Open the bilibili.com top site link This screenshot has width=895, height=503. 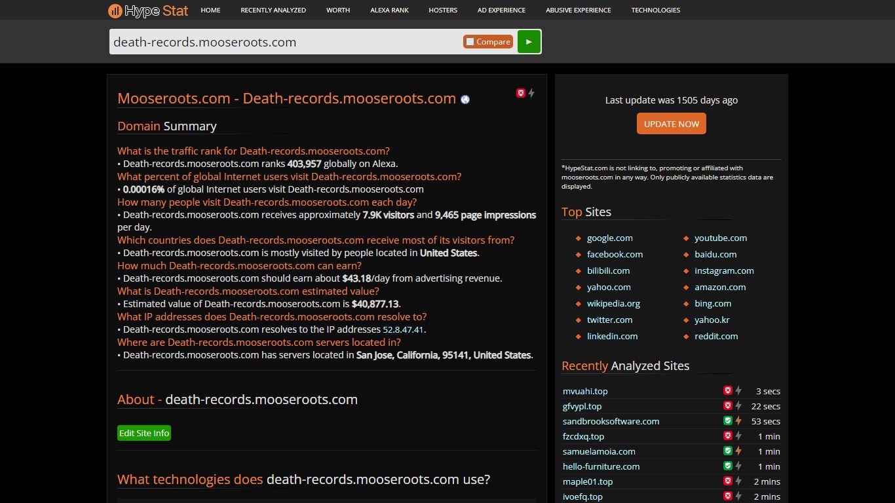point(608,270)
